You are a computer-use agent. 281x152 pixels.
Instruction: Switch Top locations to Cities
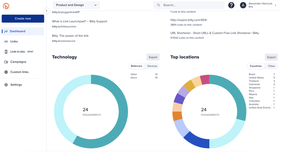tap(271, 66)
